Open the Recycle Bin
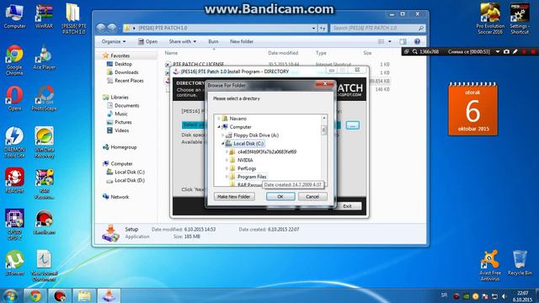This screenshot has height=303, width=539. [x=520, y=263]
